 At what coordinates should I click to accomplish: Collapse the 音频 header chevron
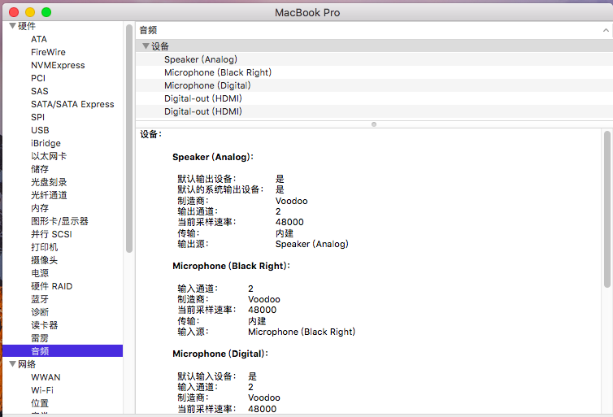click(606, 30)
